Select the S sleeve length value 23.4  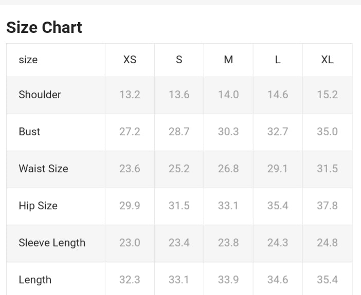pyautogui.click(x=179, y=243)
